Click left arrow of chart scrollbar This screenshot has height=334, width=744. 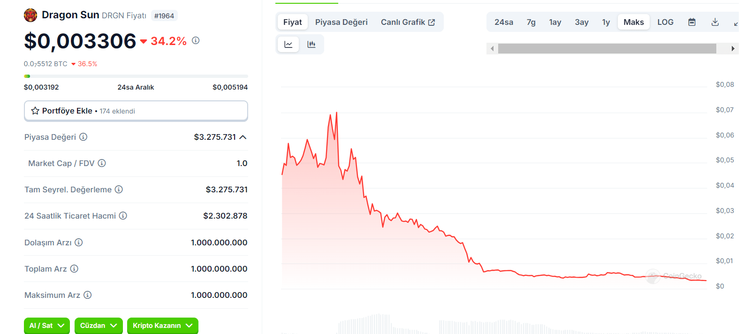click(x=492, y=49)
